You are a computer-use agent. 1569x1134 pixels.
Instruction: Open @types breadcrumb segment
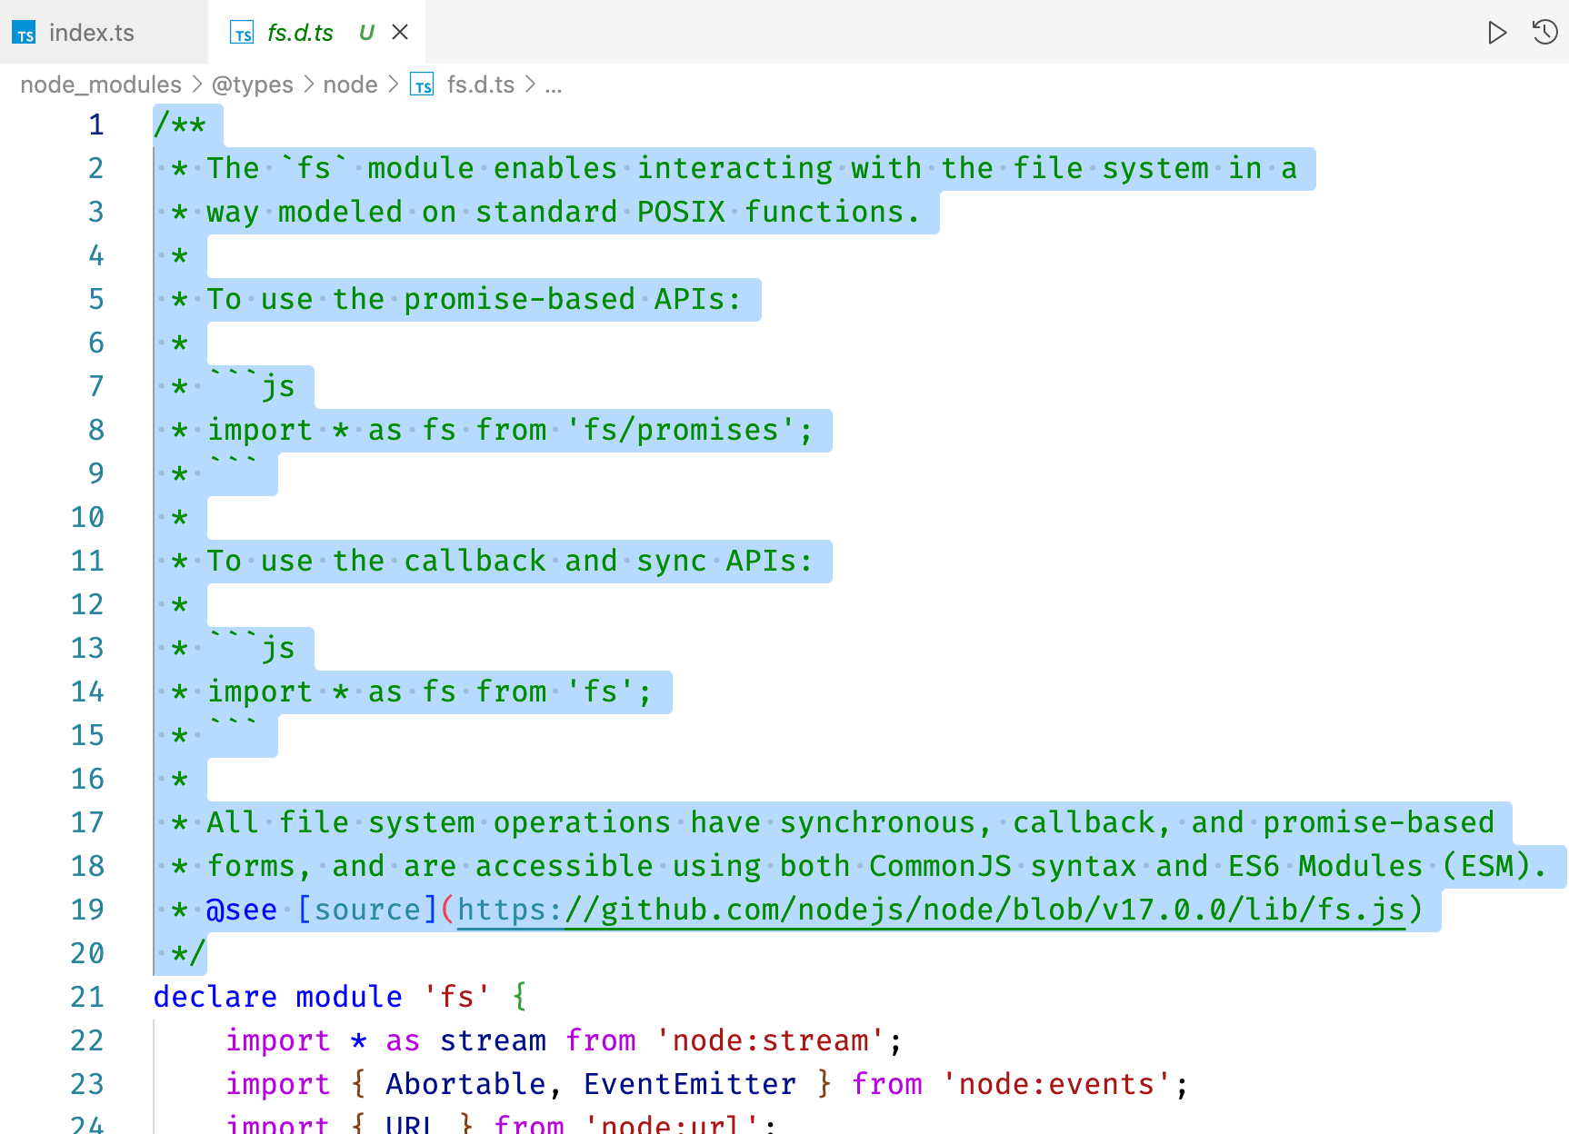(x=253, y=85)
